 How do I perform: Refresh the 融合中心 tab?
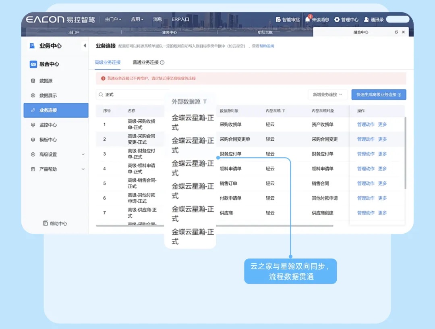396,32
